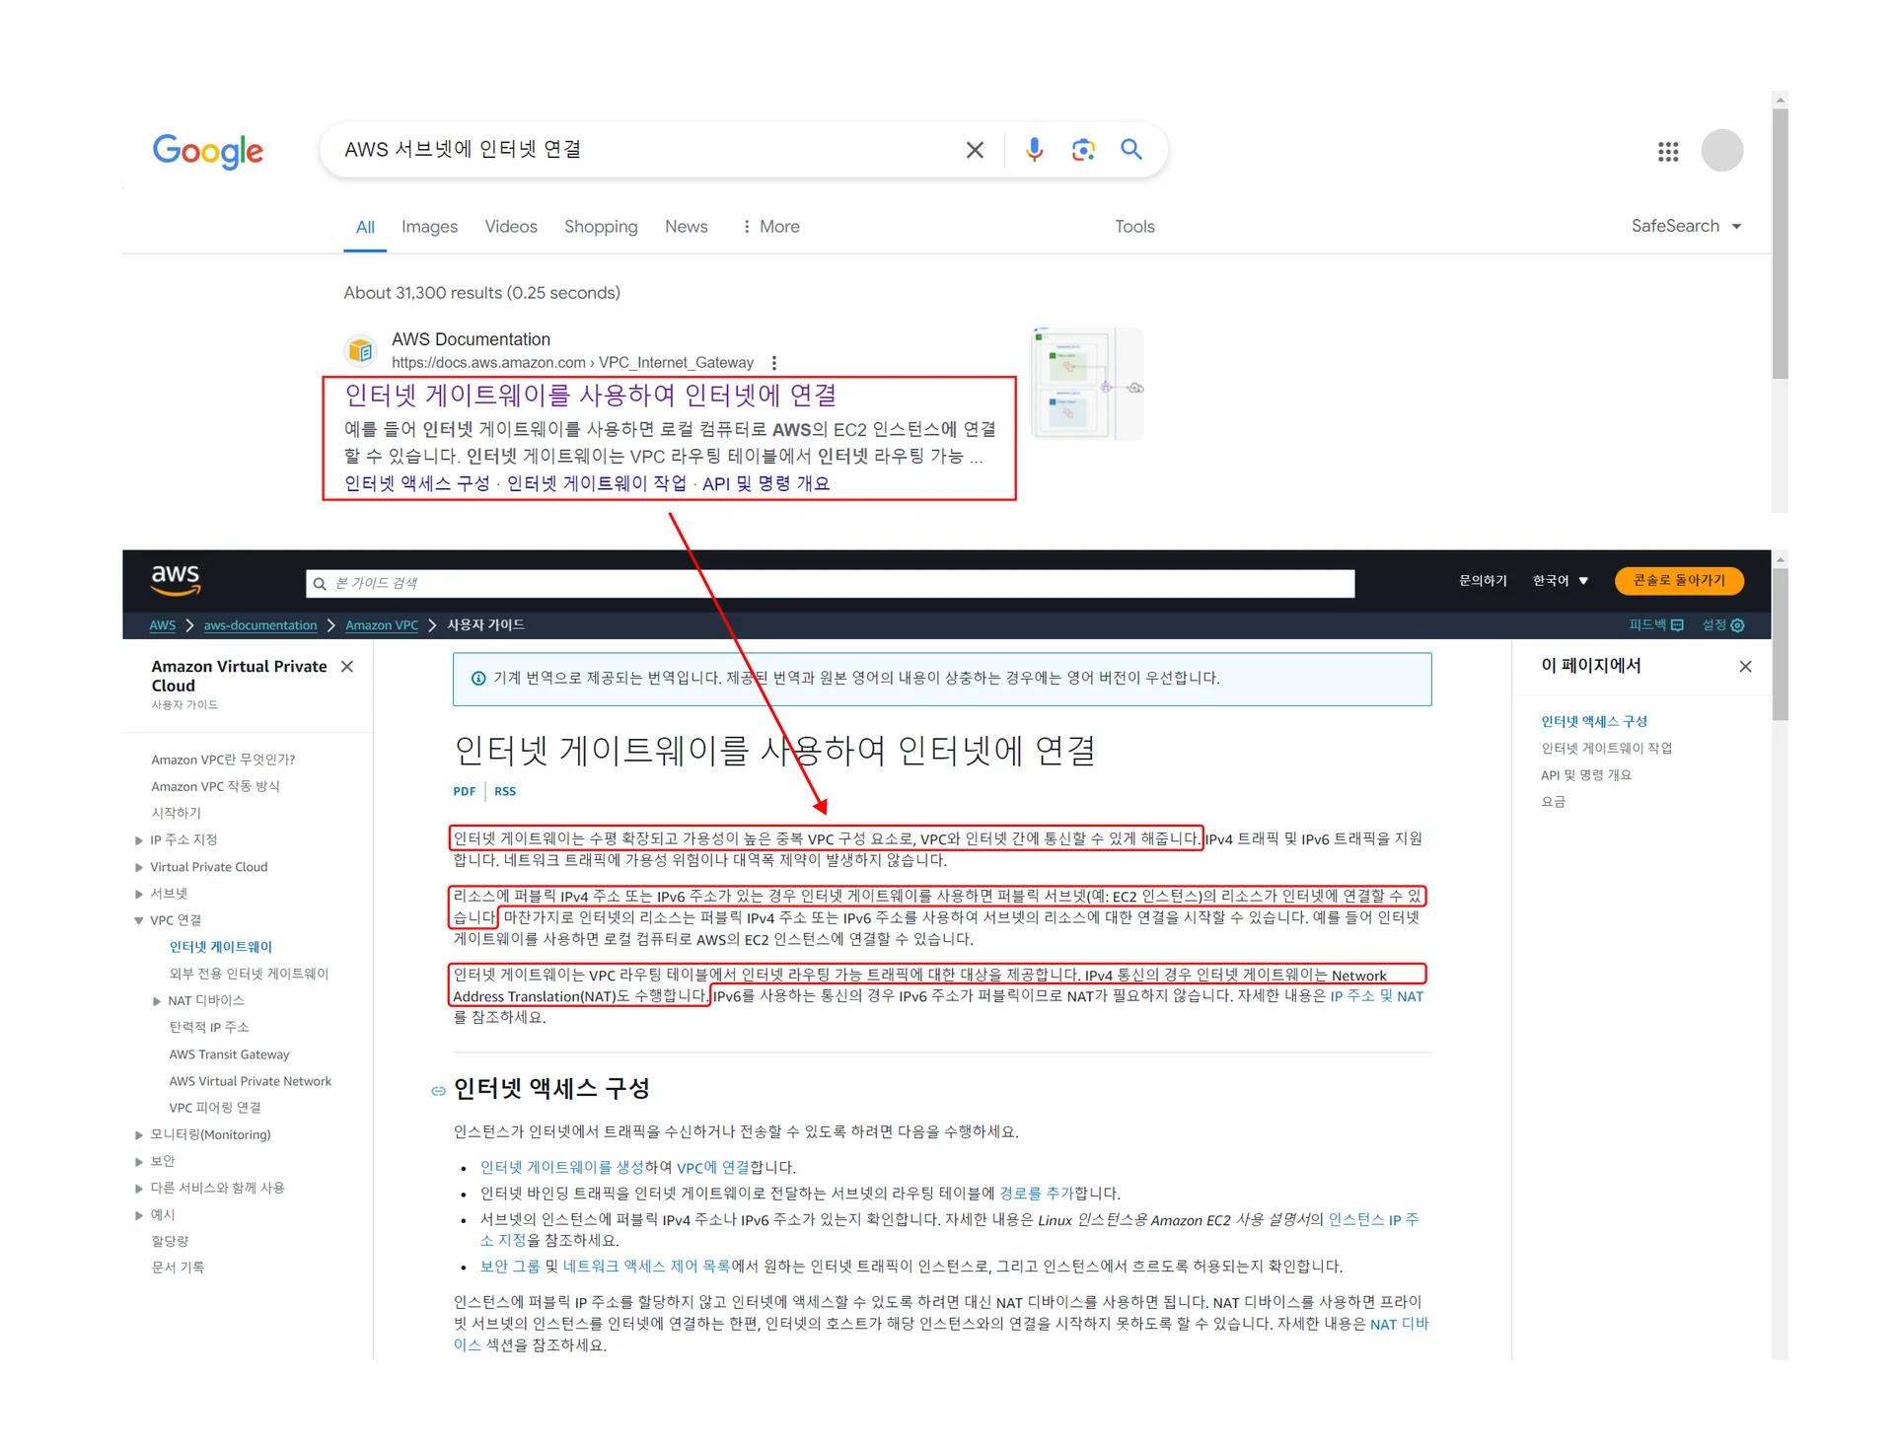Viewport: 1894px width, 1451px height.
Task: Open the Google apps grid icon
Action: [1668, 152]
